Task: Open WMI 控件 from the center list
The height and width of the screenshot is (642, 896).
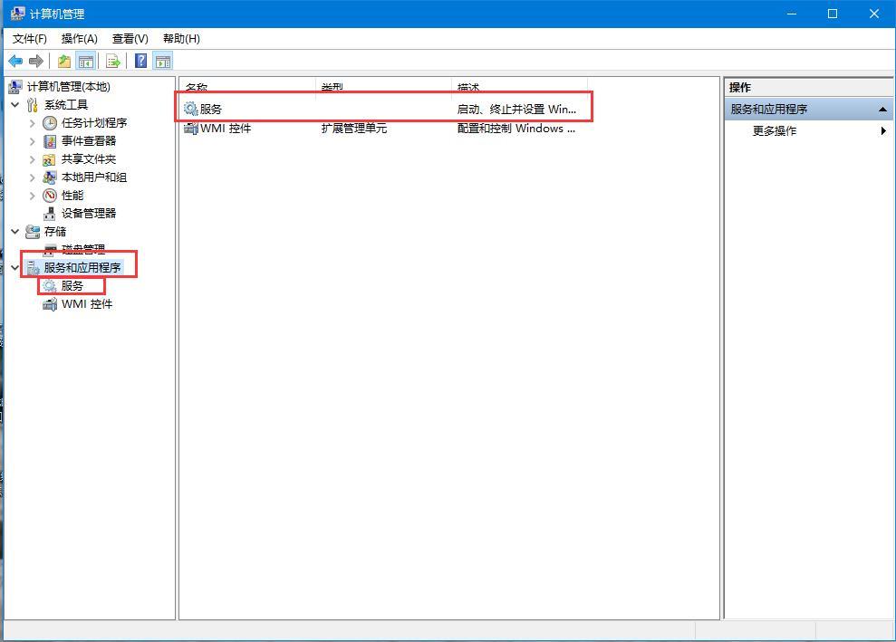Action: point(222,128)
